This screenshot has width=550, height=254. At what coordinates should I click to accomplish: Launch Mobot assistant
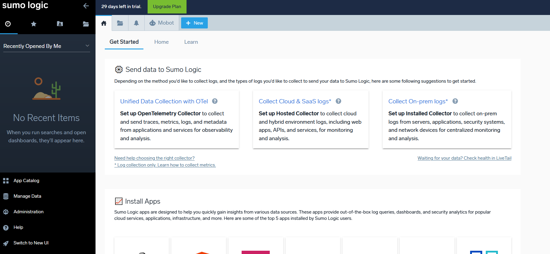(162, 23)
